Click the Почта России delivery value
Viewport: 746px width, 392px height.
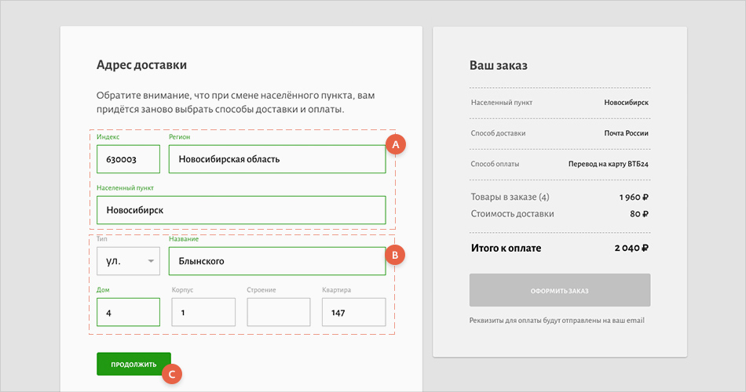click(x=626, y=133)
